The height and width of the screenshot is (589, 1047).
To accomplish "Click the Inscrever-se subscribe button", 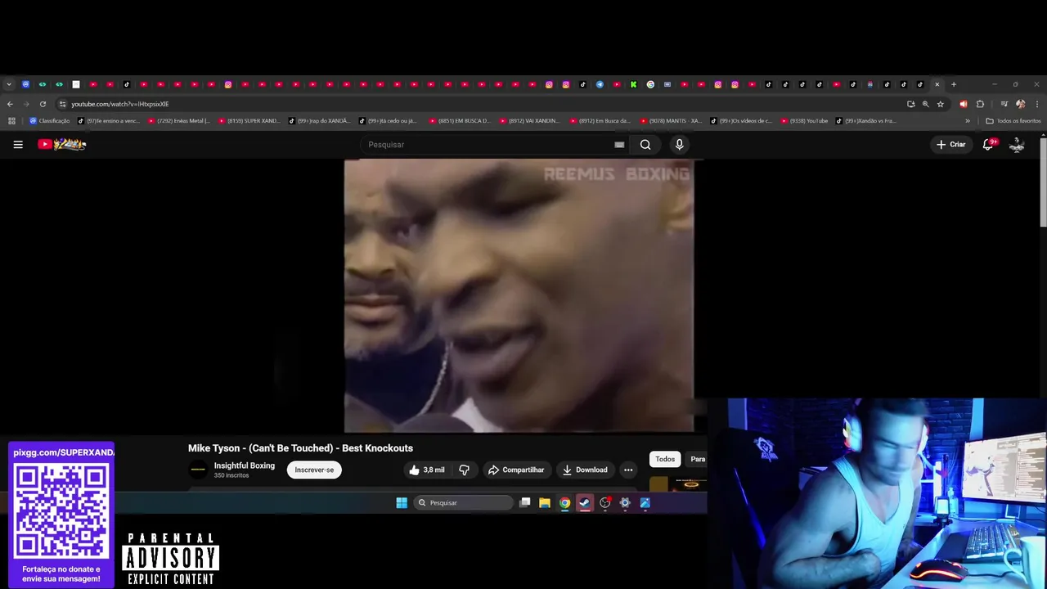I will (x=314, y=470).
